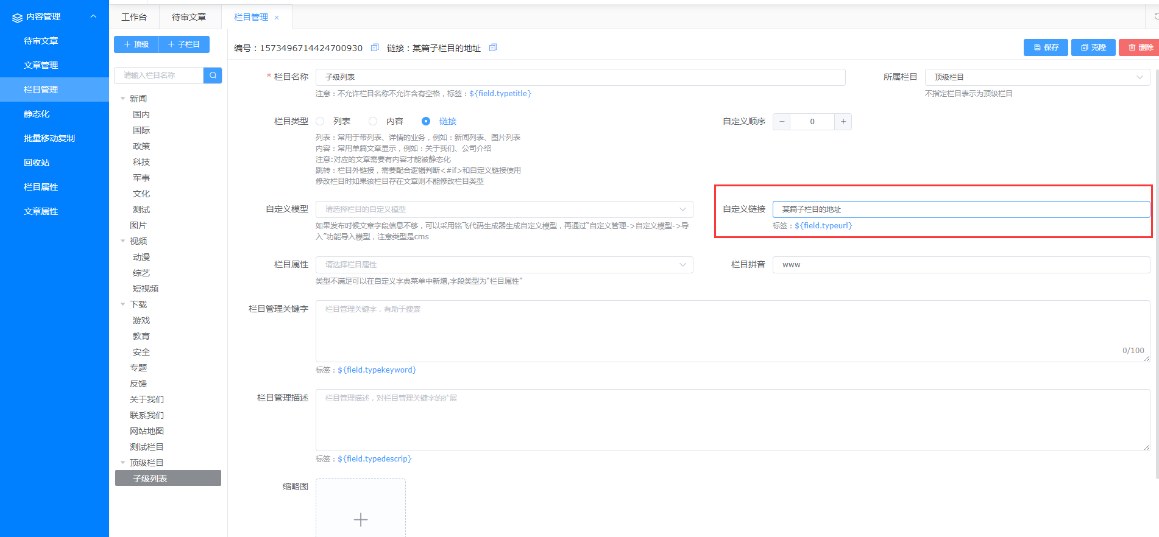Switch to the 待审文章 tab
1159x537 pixels.
[x=189, y=17]
